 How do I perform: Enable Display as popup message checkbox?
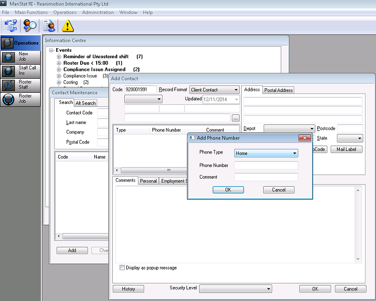pos(122,268)
